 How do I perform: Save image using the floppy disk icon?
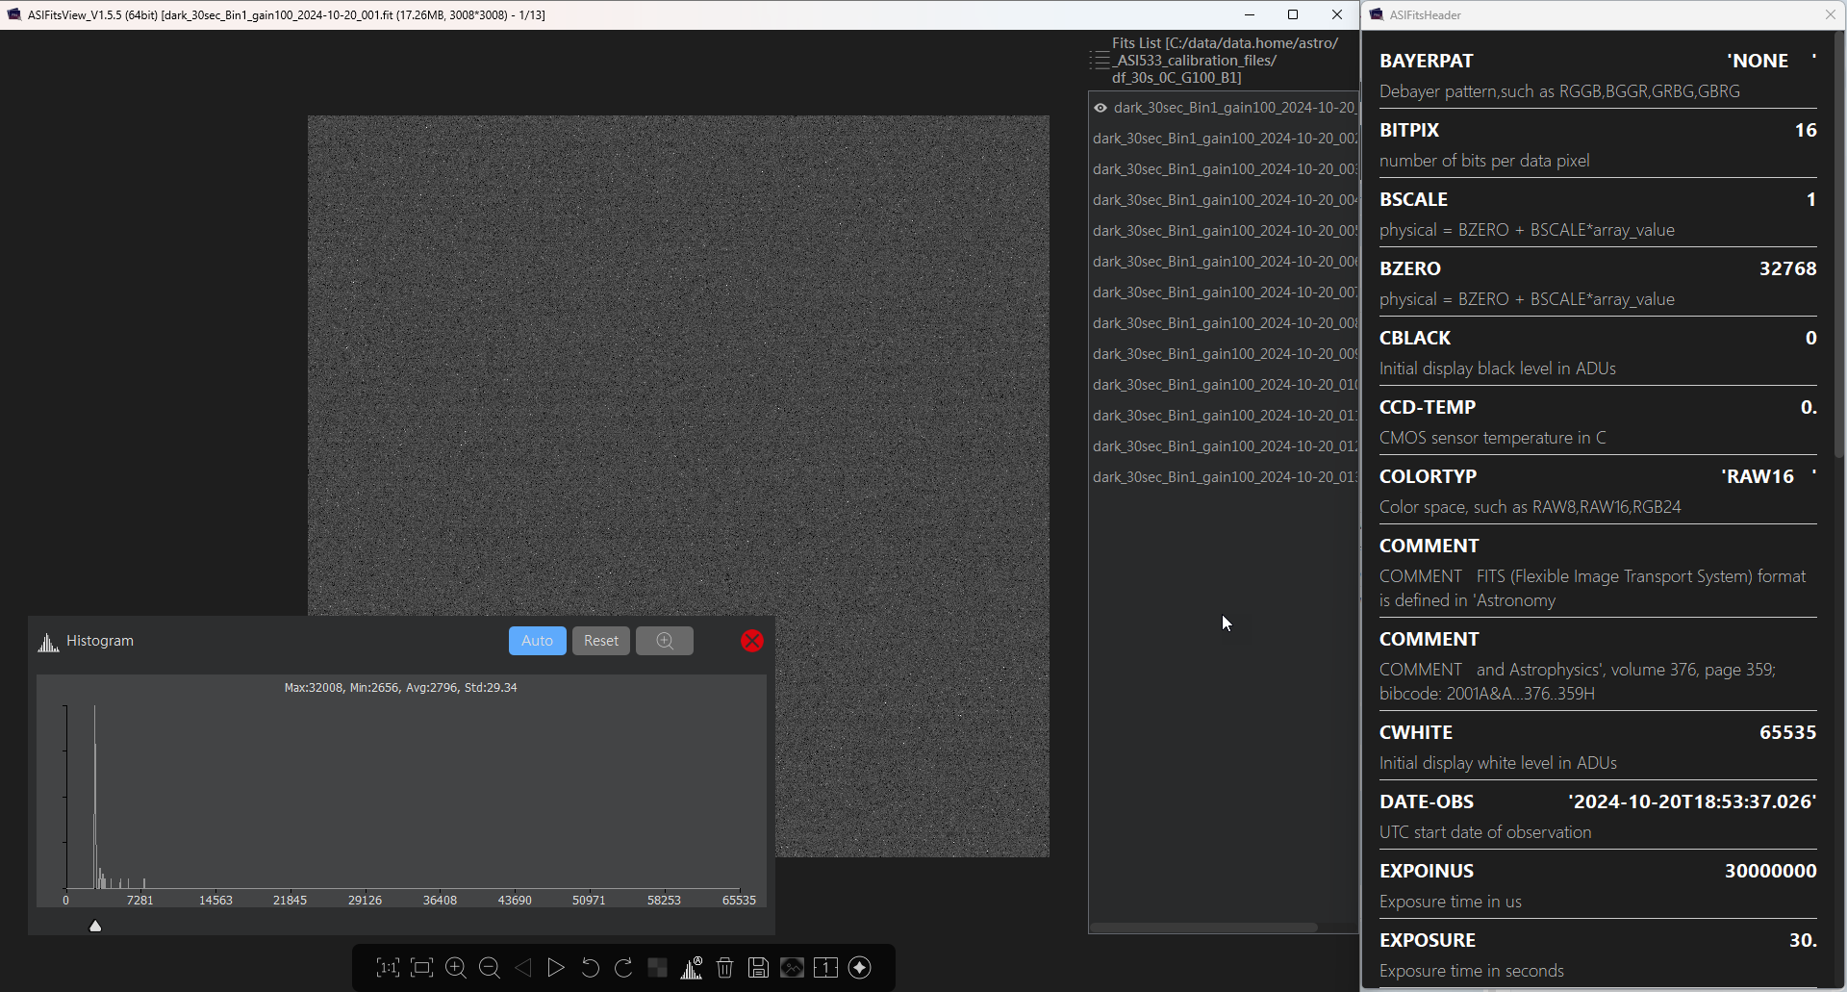pos(758,968)
